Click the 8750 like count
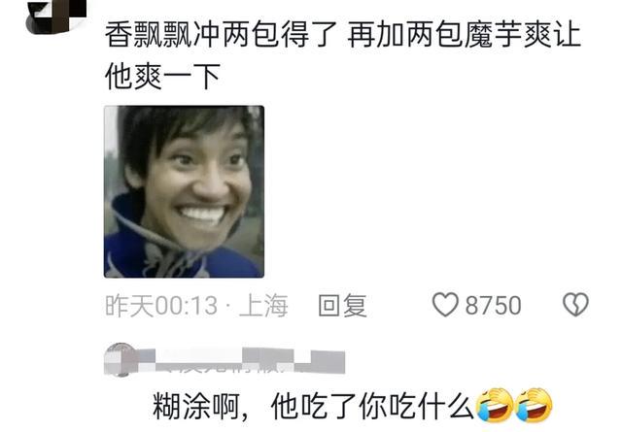The image size is (622, 432). point(493,305)
